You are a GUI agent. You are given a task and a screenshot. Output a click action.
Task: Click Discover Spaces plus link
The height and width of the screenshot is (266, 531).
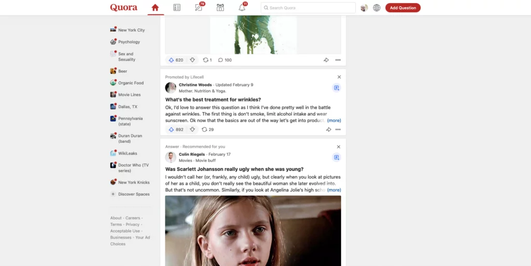click(x=130, y=195)
